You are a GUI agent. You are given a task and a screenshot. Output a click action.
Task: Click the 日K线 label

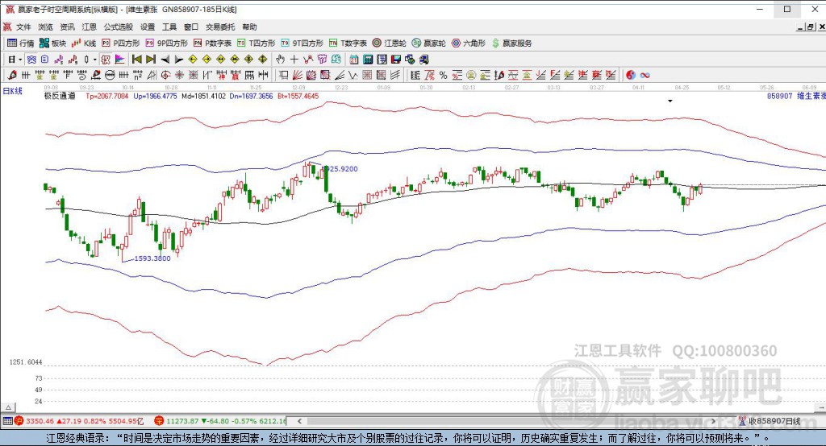pos(13,91)
